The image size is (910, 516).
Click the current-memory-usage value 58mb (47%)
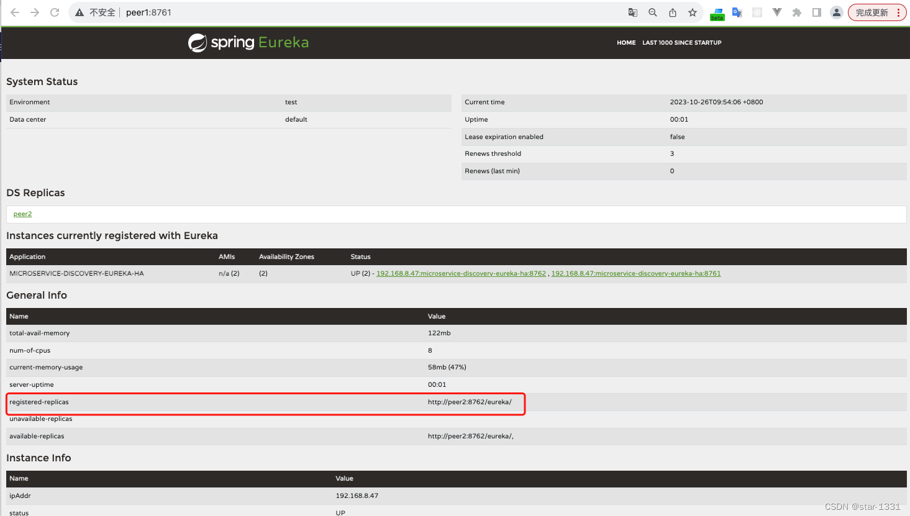tap(447, 368)
